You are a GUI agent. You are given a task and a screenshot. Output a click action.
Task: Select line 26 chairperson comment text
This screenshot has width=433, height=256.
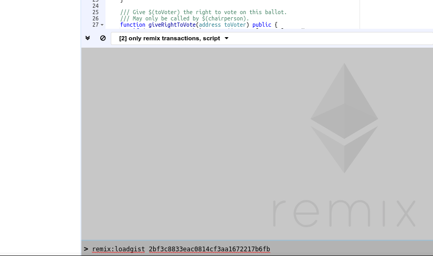pyautogui.click(x=184, y=18)
